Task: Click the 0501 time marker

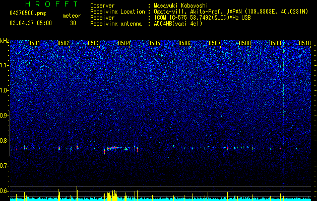Action: tap(34, 43)
